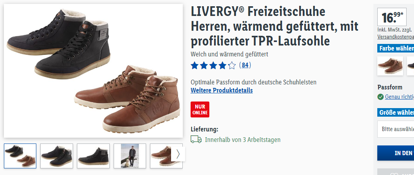The width and height of the screenshot is (414, 175).
Task: Click the green checkmark next to Passform
Action: [x=380, y=97]
